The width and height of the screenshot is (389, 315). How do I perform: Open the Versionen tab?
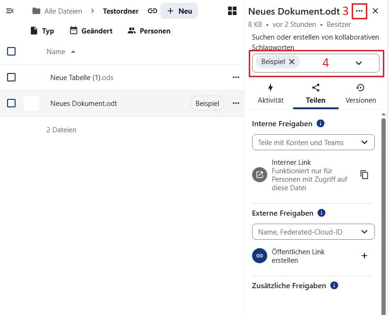tap(361, 94)
